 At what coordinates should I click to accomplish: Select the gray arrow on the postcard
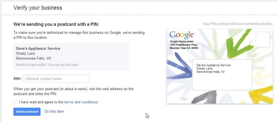(204, 97)
